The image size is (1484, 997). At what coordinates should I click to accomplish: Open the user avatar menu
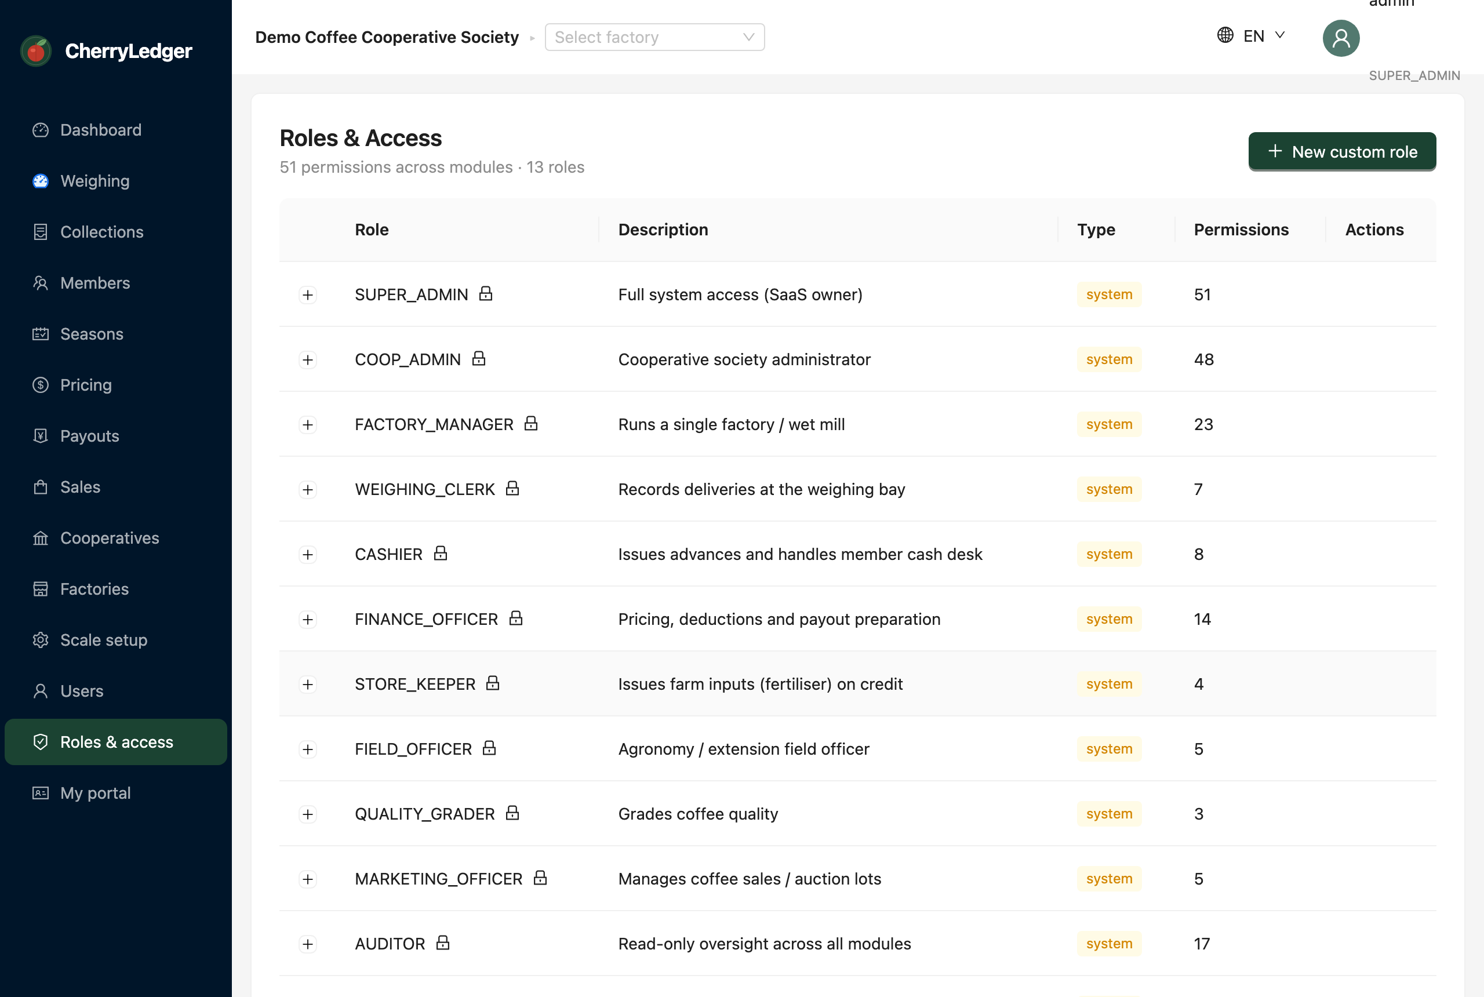click(x=1341, y=38)
